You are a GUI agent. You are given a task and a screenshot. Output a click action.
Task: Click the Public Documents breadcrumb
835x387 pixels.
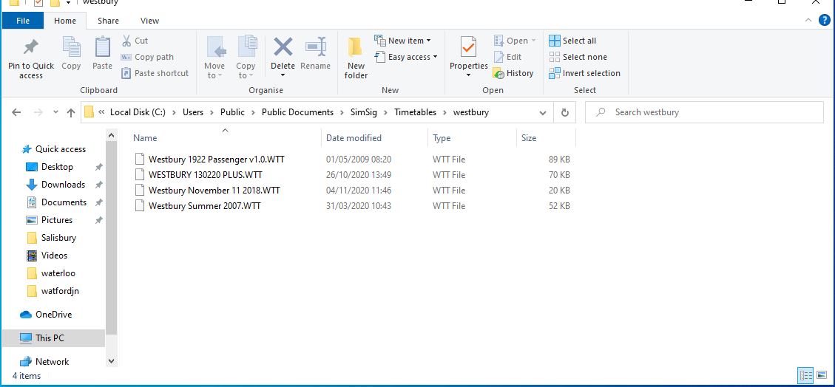pyautogui.click(x=297, y=112)
